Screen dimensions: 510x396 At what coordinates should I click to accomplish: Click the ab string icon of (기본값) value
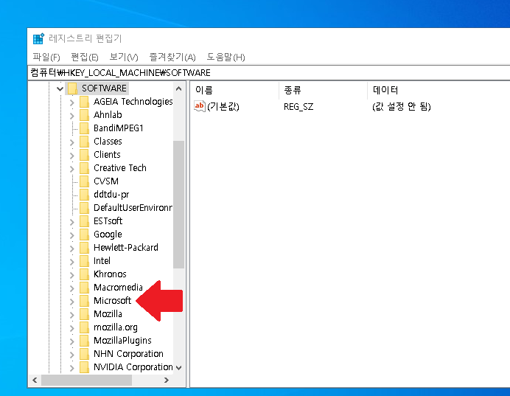200,106
